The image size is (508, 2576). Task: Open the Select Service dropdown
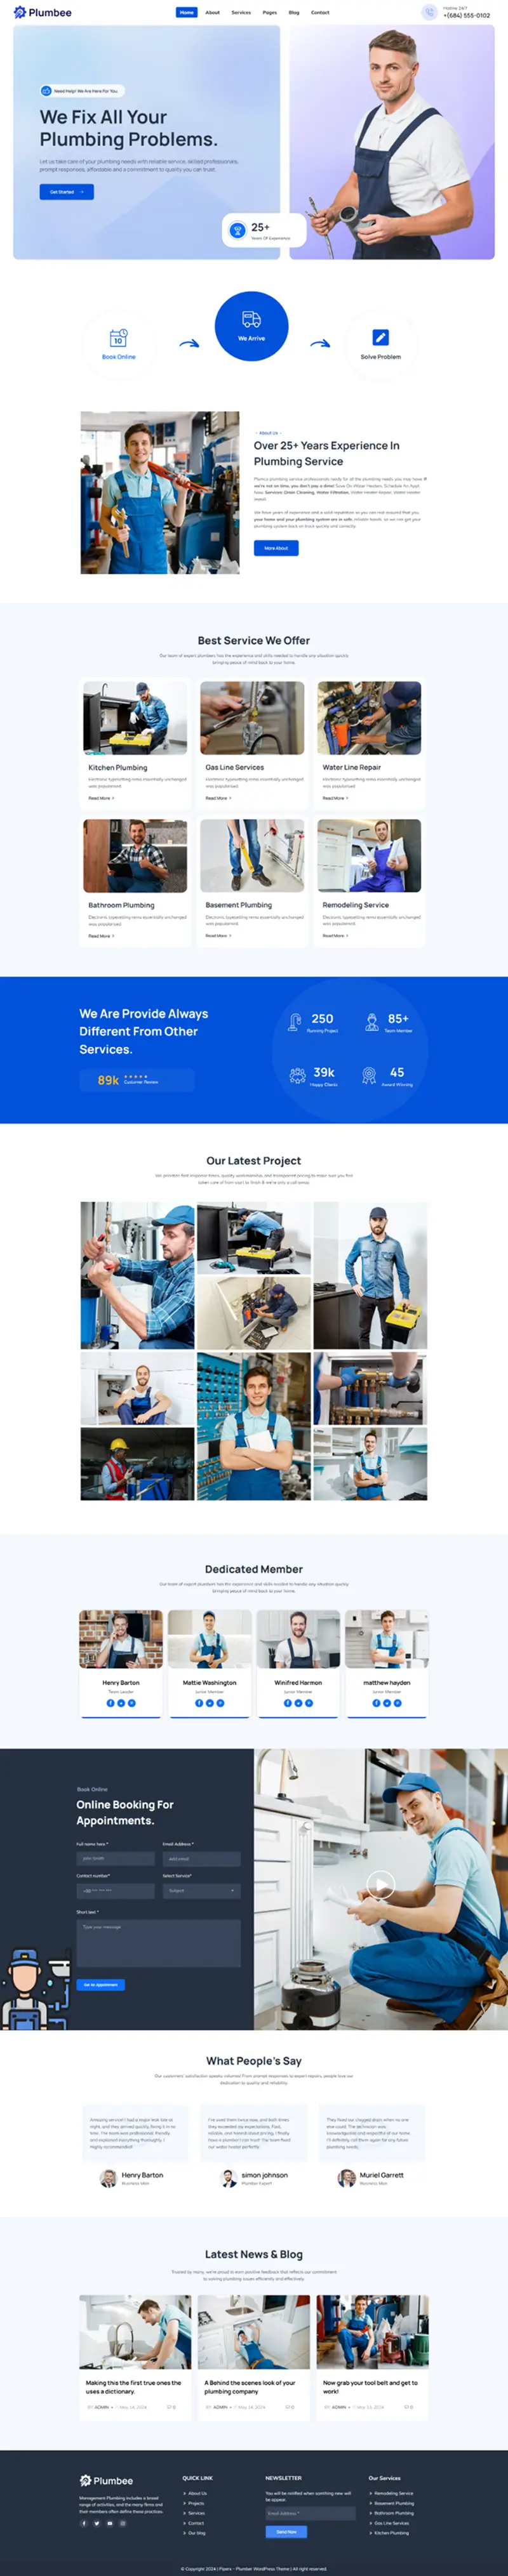(202, 1891)
